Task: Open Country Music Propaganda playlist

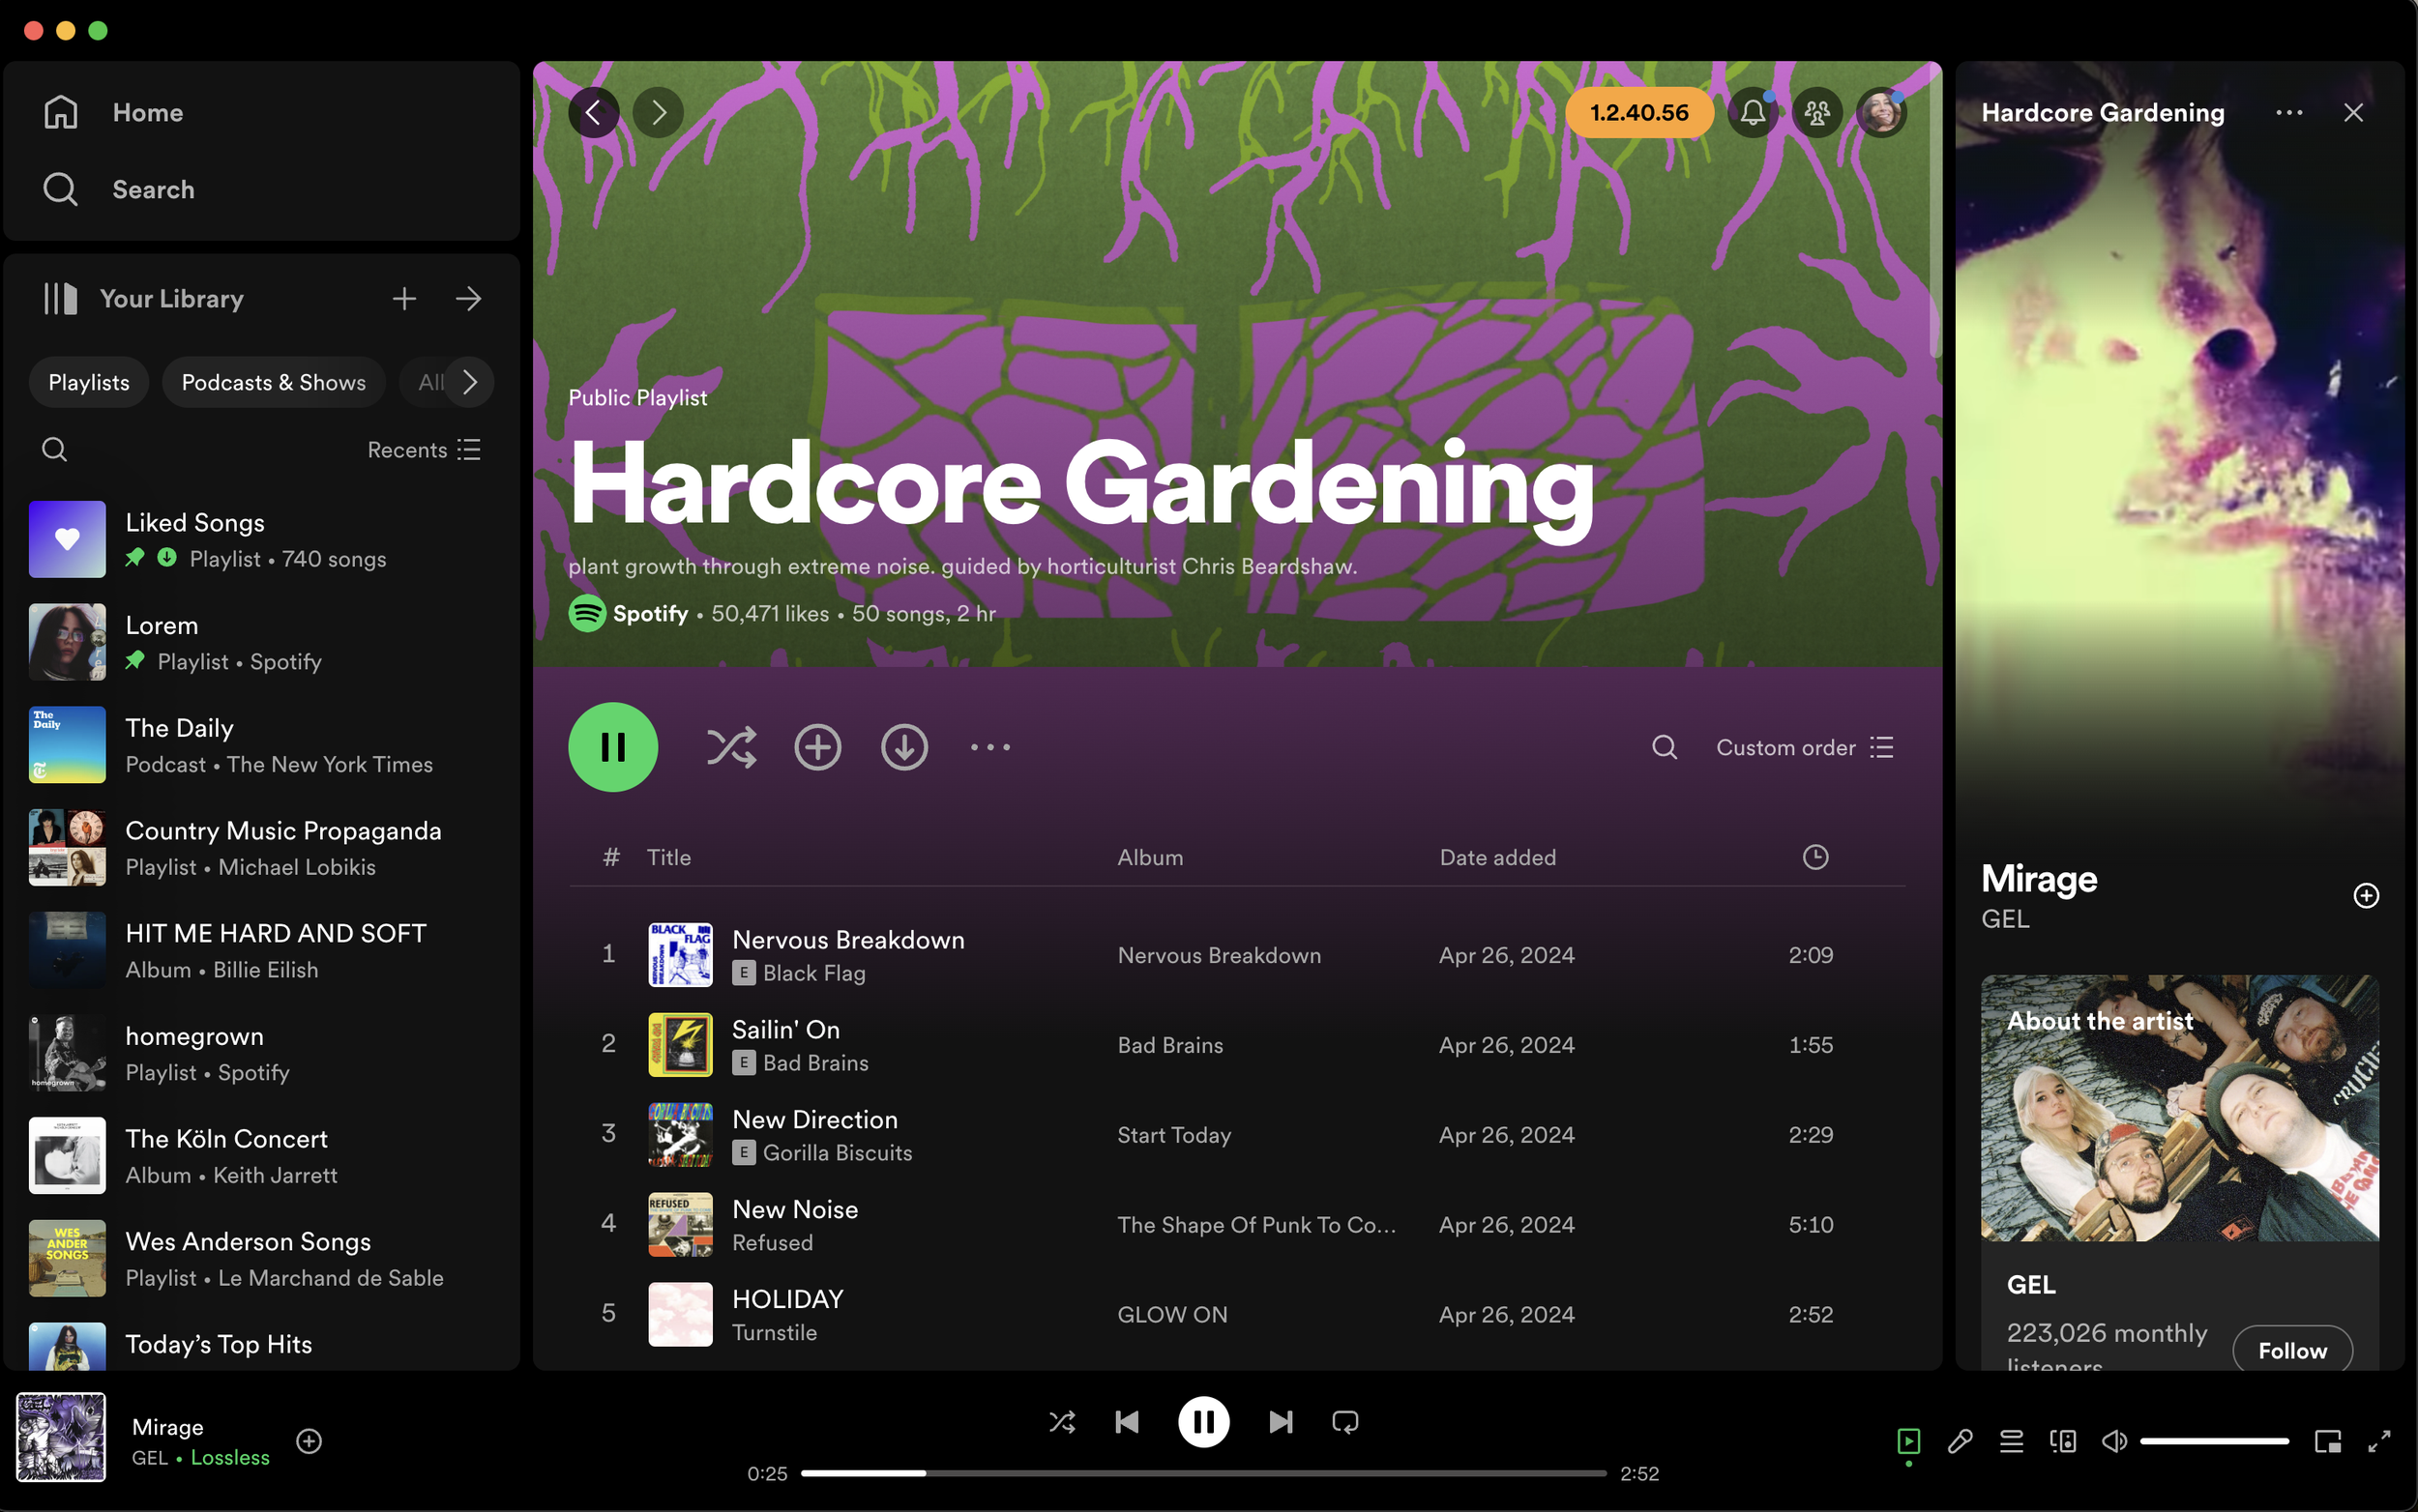Action: coord(261,848)
